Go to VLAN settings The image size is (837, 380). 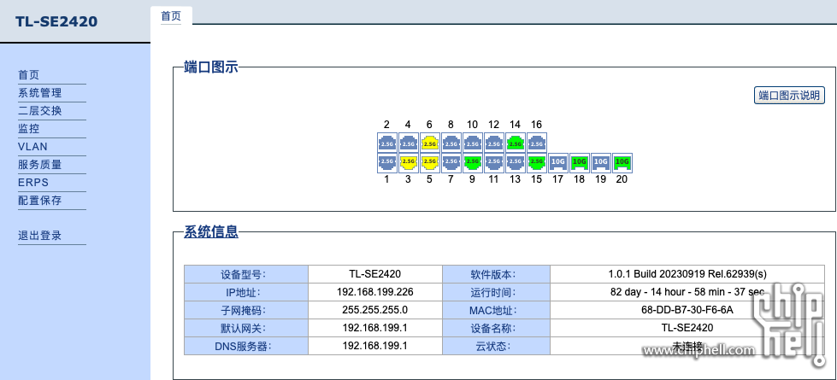(32, 147)
